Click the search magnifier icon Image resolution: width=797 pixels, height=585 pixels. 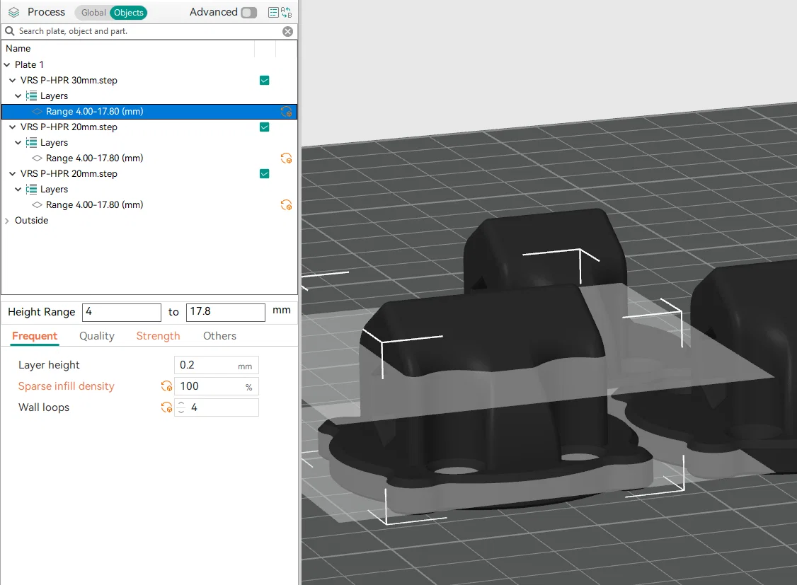pos(10,31)
